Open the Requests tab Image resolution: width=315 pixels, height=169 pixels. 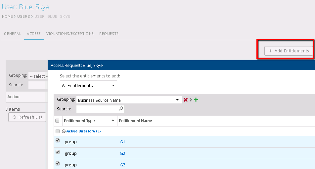(x=109, y=34)
